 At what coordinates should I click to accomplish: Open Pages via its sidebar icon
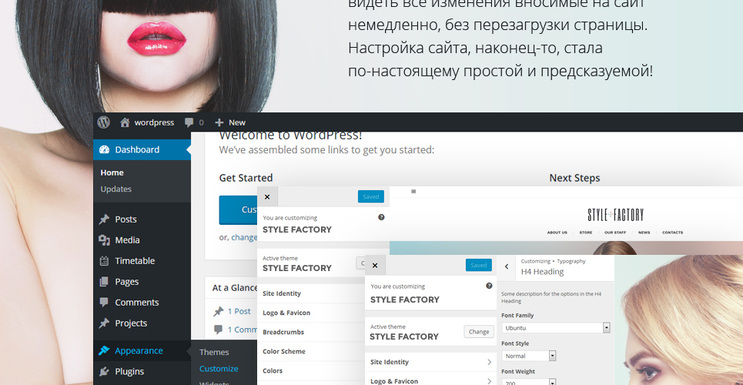104,282
